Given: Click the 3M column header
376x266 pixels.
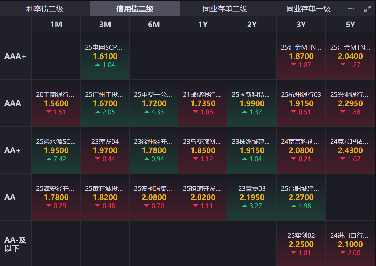Looking at the screenshot, I should [x=105, y=25].
